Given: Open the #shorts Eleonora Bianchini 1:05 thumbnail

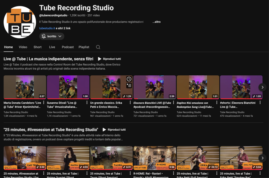Looking at the screenshot, I should [241, 87].
